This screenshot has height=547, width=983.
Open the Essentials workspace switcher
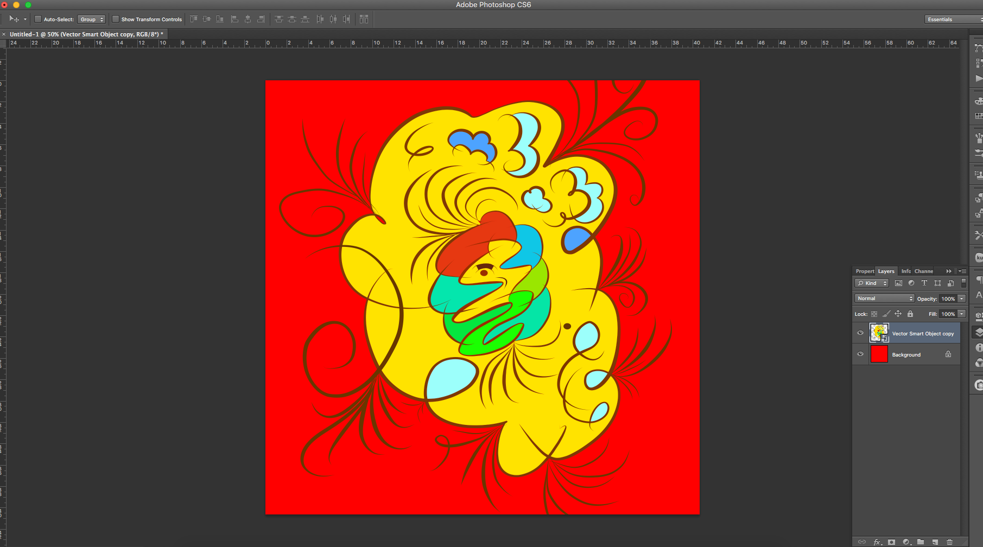[953, 19]
